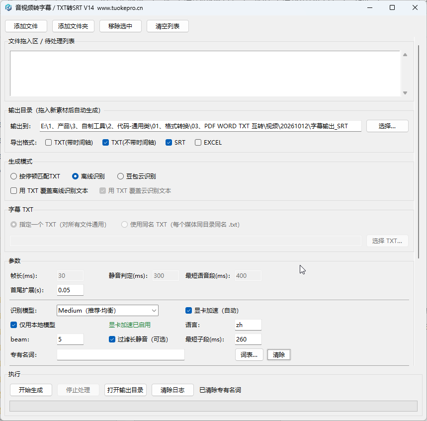Click inside the file drop list area
Image resolution: width=427 pixels, height=421 pixels.
[205, 74]
